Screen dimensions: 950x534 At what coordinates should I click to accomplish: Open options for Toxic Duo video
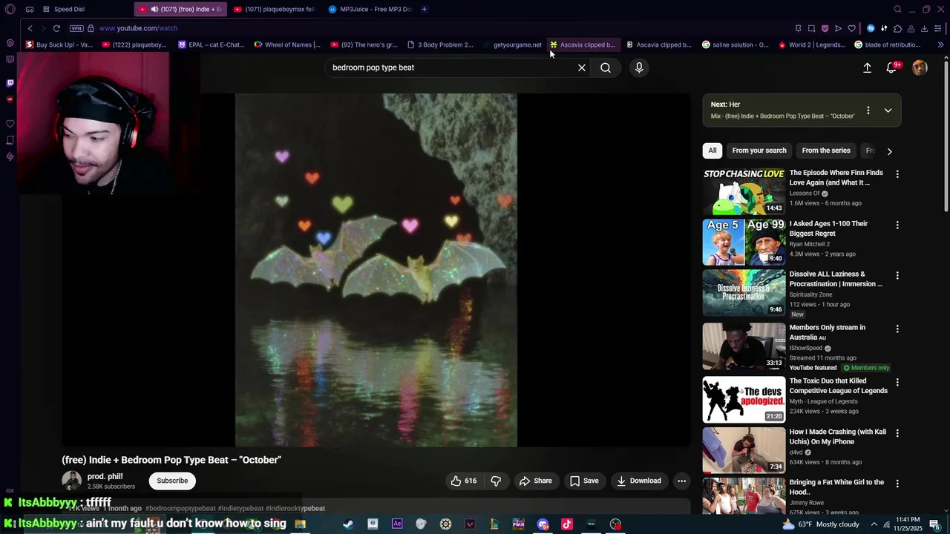897,382
